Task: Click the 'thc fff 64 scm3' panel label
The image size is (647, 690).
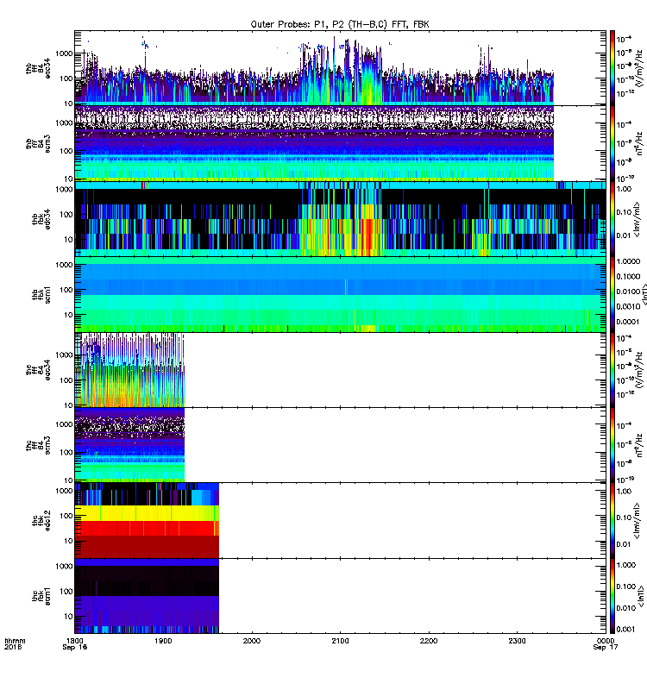Action: (x=38, y=445)
